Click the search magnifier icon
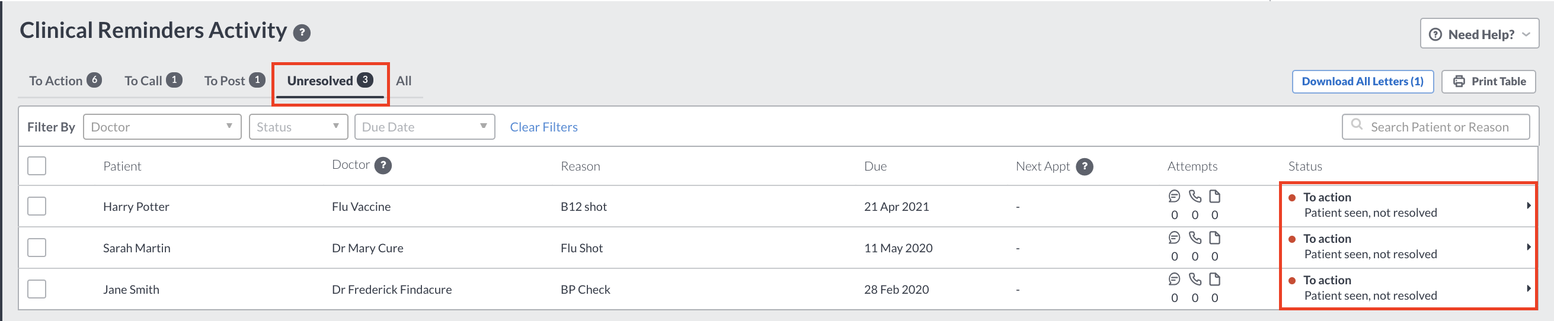1554x321 pixels. click(1357, 124)
